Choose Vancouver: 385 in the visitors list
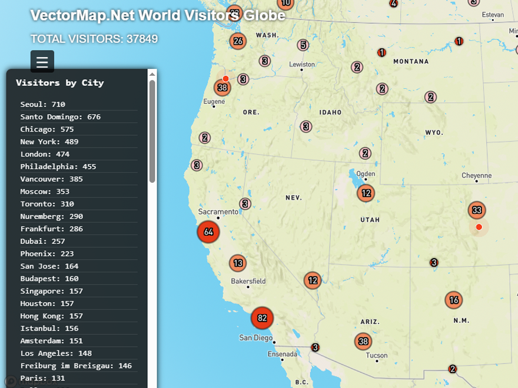Image resolution: width=518 pixels, height=388 pixels. coord(51,179)
